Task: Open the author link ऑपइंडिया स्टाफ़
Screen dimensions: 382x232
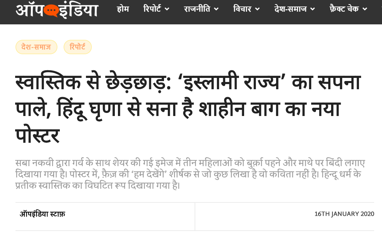Action: [x=42, y=214]
